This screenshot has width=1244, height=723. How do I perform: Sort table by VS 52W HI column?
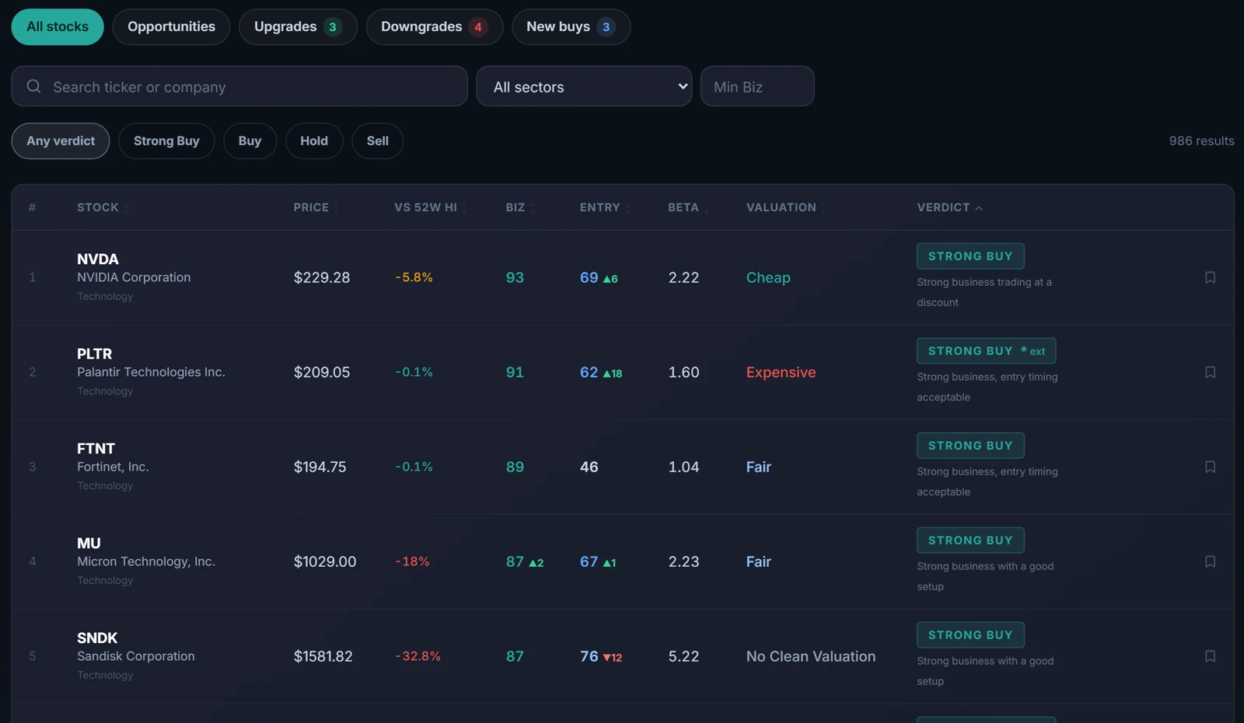[x=430, y=207]
